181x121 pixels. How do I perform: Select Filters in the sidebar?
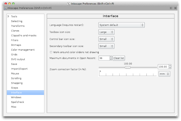15,40
